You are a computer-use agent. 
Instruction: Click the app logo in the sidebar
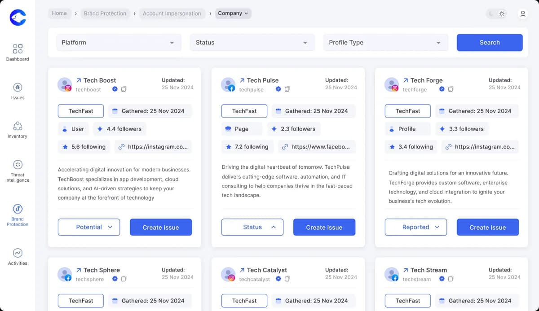pyautogui.click(x=18, y=17)
